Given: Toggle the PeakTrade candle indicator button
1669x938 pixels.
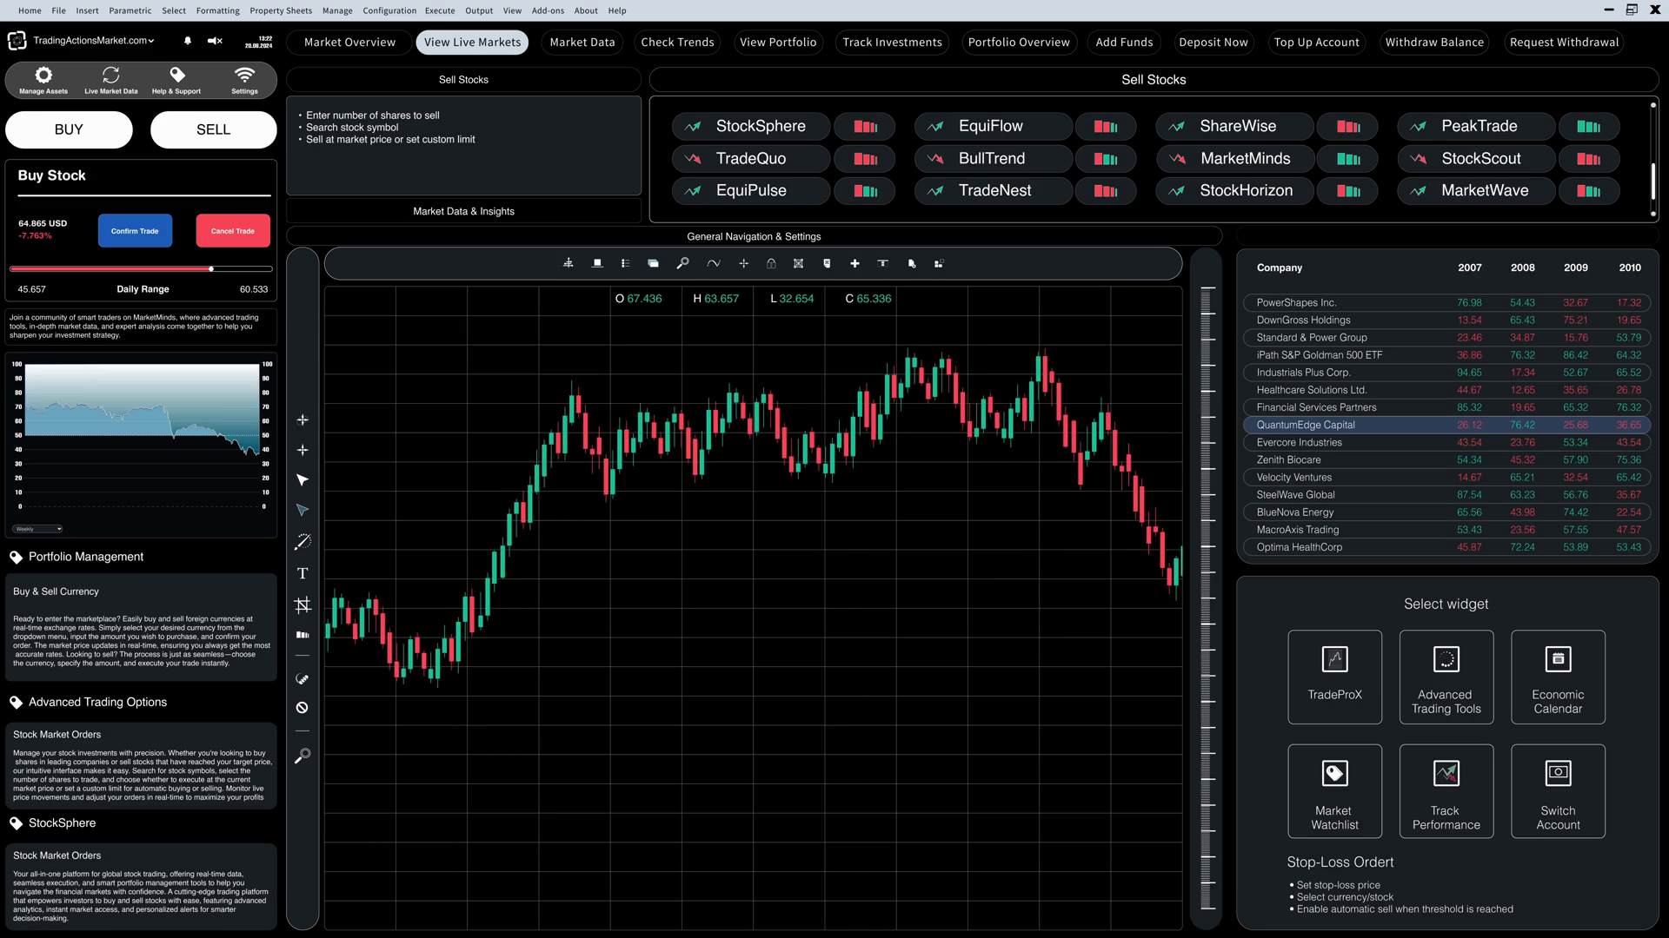Looking at the screenshot, I should 1588,127.
